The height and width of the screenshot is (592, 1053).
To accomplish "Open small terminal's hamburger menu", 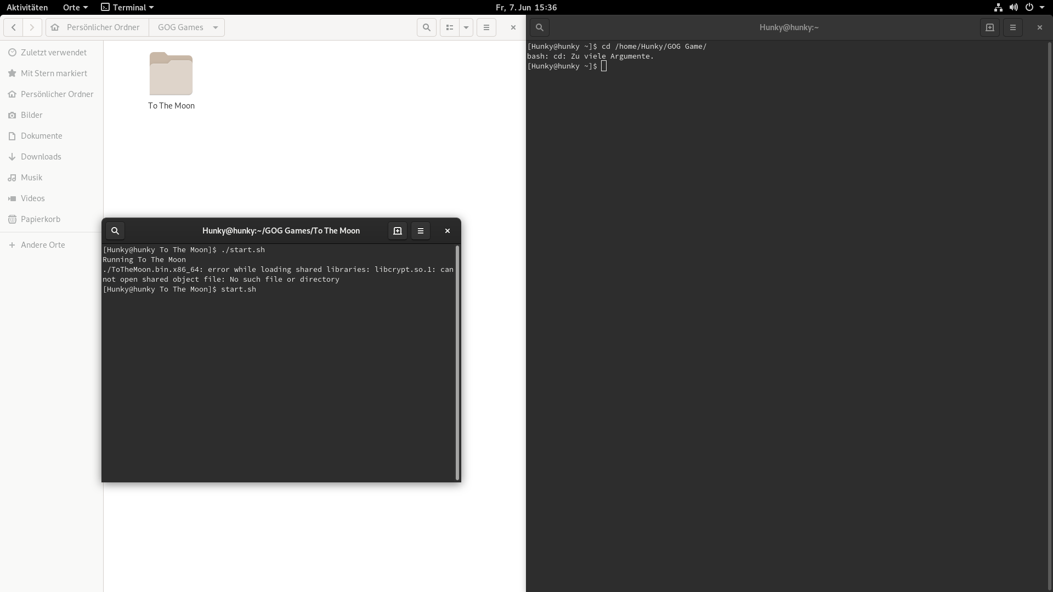I will [421, 231].
